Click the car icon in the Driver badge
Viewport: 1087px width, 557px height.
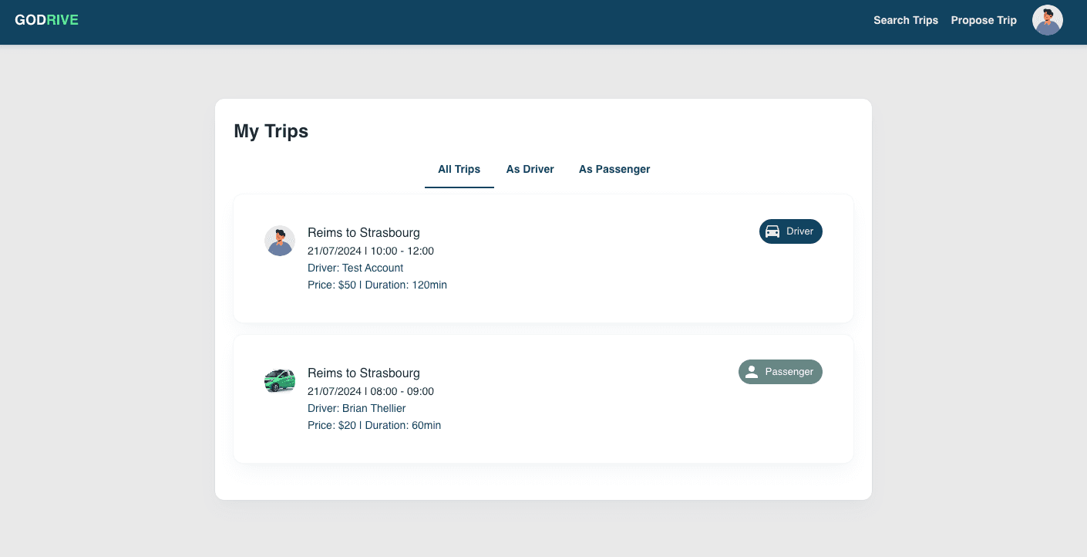[772, 231]
